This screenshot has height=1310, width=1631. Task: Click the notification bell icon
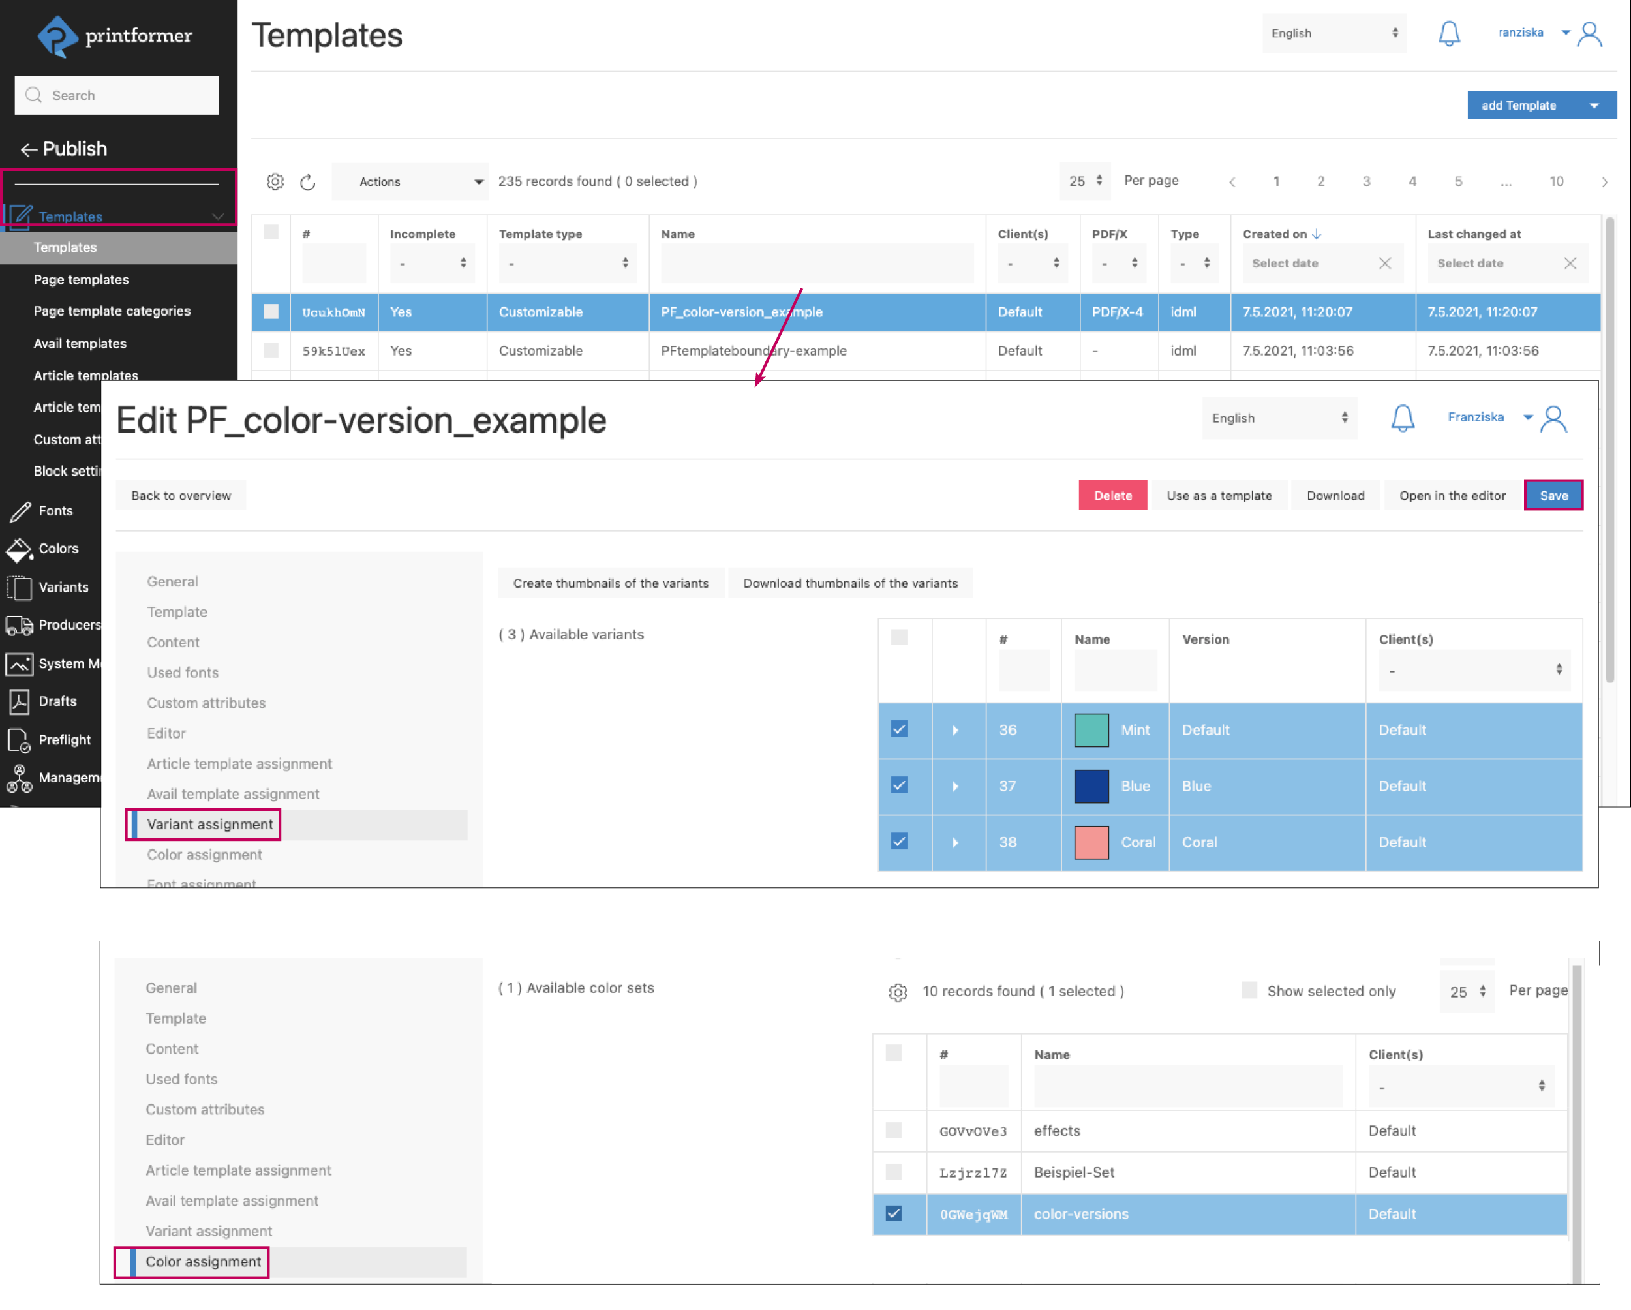click(x=1449, y=33)
